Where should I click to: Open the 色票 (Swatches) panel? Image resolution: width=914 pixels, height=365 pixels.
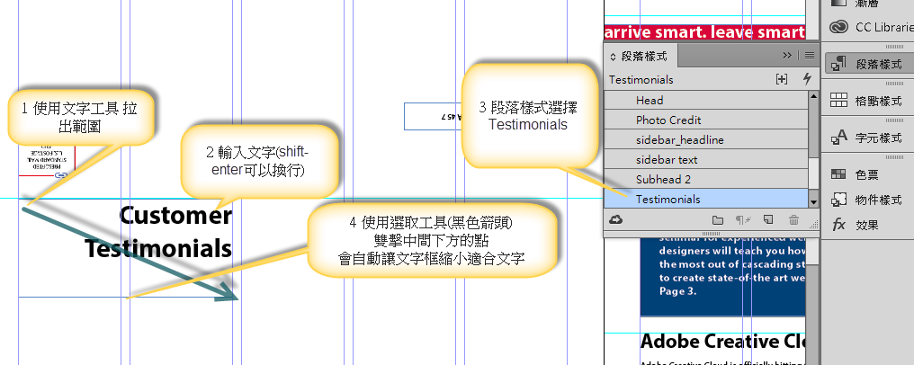(867, 174)
